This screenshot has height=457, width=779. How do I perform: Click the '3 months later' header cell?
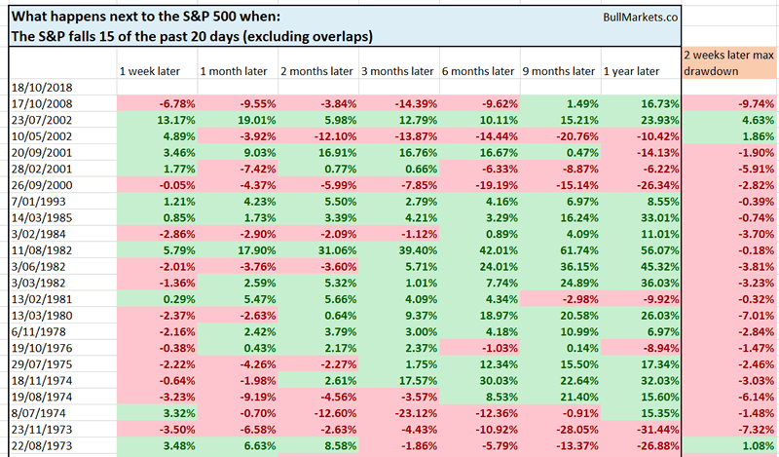396,71
